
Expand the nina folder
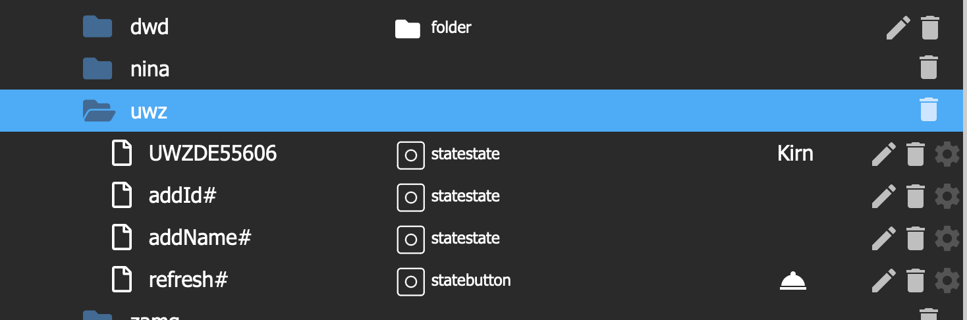(97, 68)
